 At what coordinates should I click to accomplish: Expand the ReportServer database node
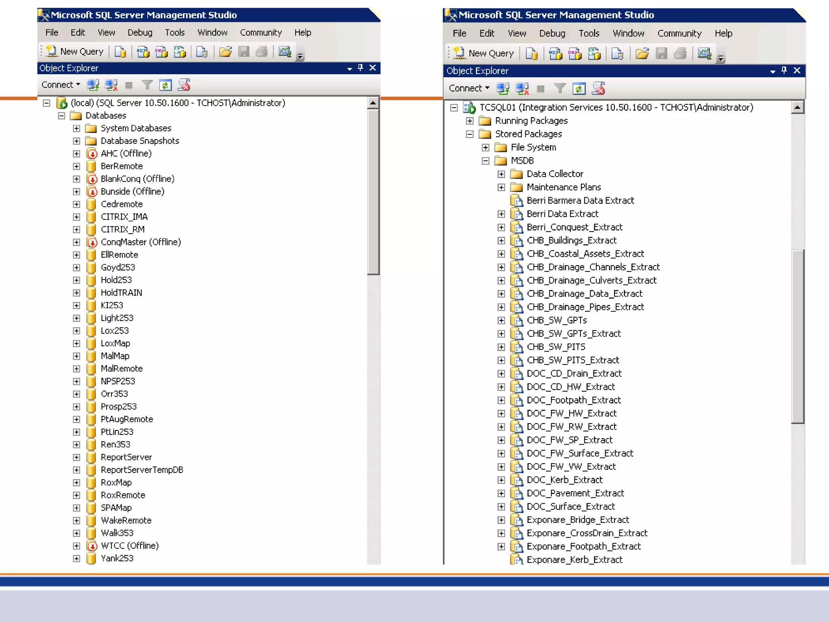(x=77, y=457)
